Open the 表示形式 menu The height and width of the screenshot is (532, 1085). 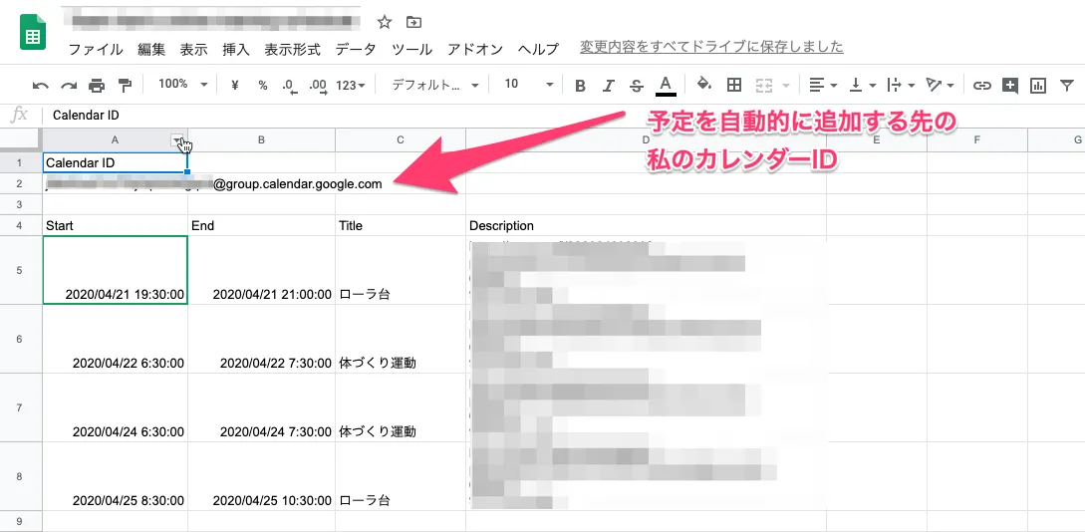coord(293,49)
